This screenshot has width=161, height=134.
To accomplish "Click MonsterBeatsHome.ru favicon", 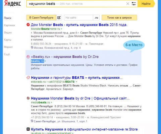I will tap(28, 24).
